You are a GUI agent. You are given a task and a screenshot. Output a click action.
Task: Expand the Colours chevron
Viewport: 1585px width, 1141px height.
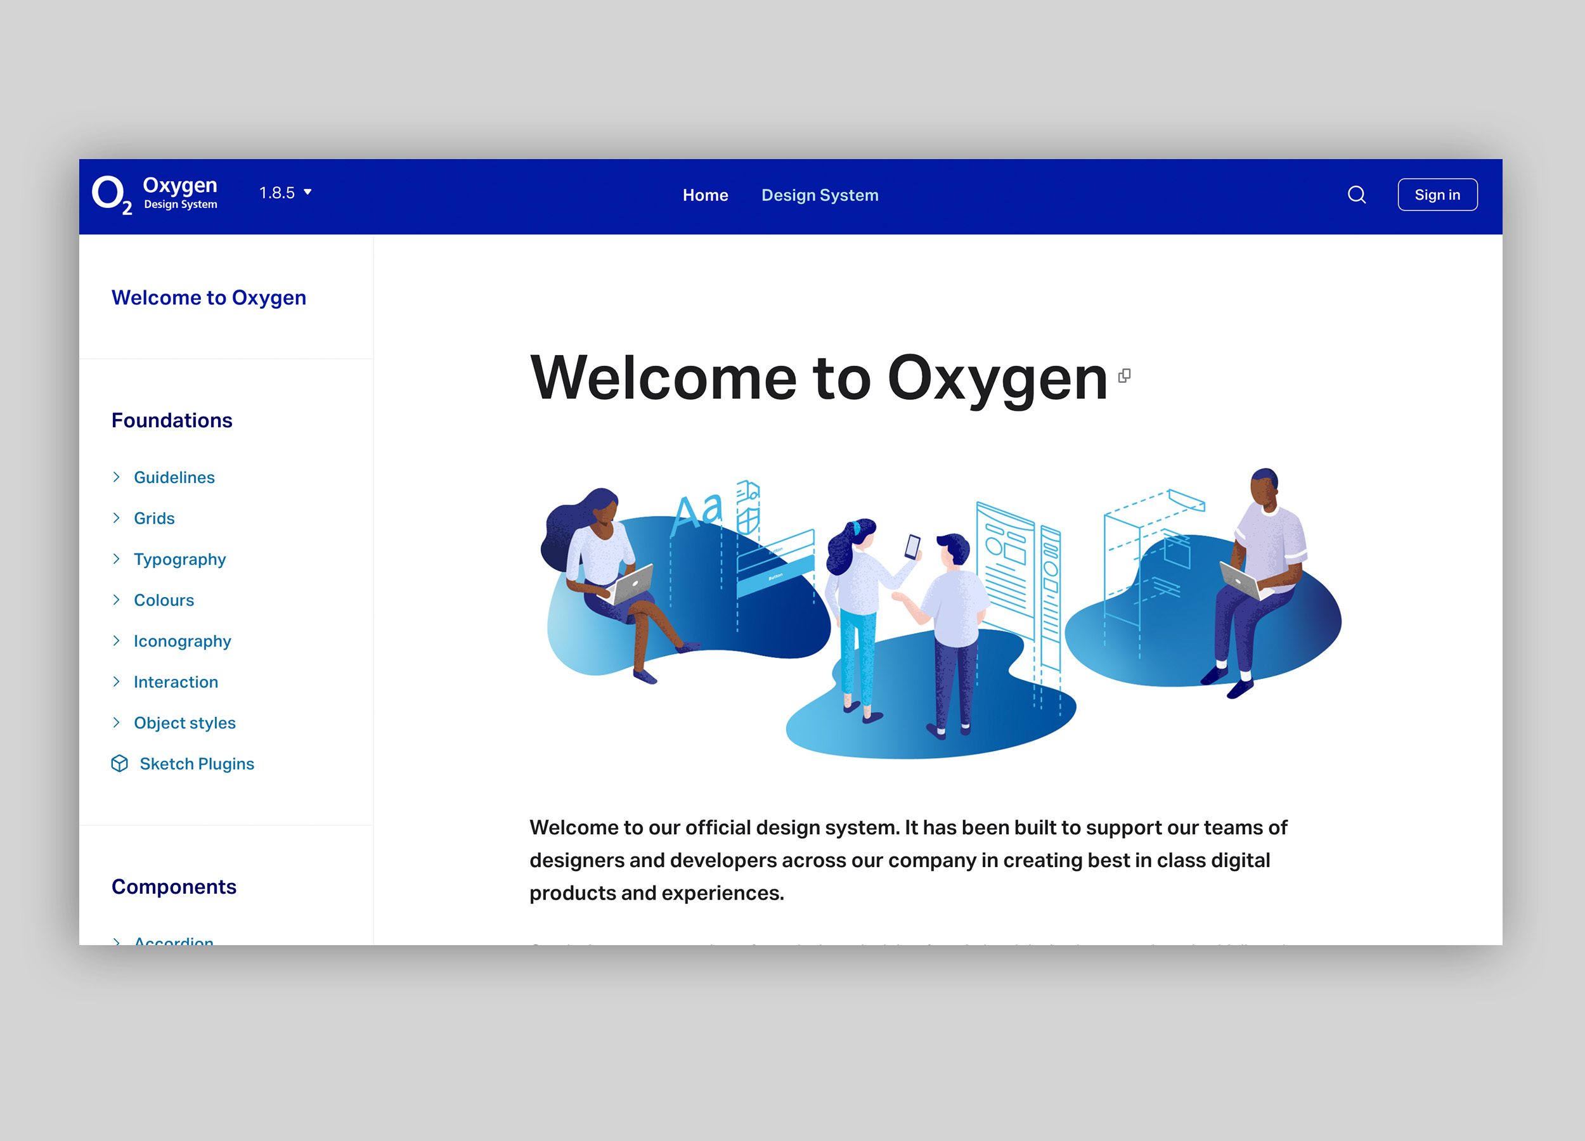coord(117,600)
